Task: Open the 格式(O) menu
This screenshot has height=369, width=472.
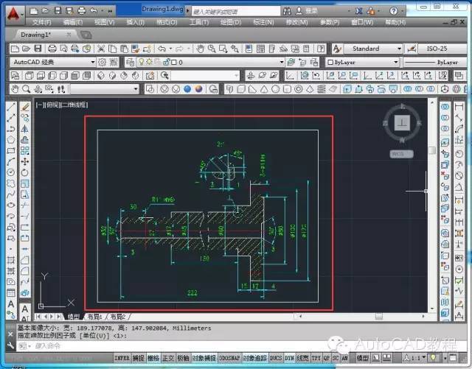Action: pyautogui.click(x=167, y=23)
